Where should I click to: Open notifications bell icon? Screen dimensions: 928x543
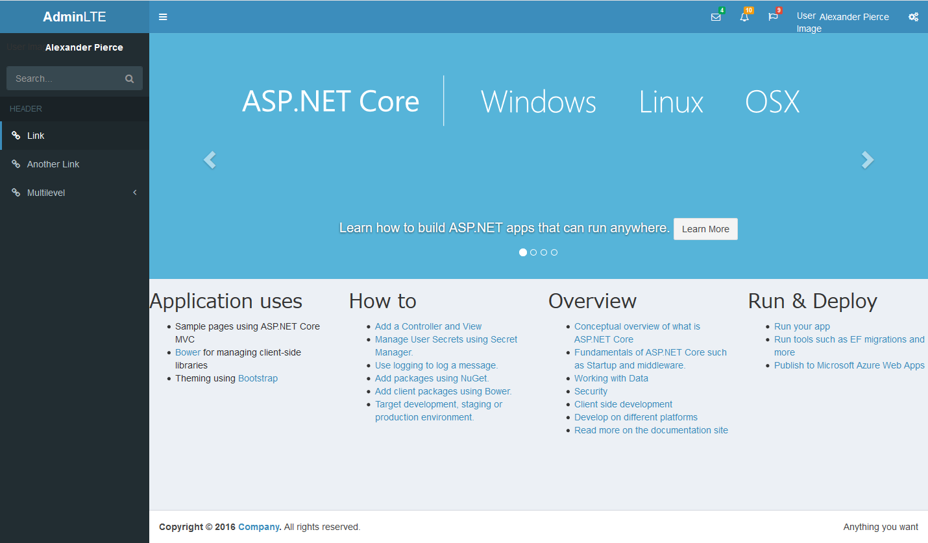click(744, 17)
